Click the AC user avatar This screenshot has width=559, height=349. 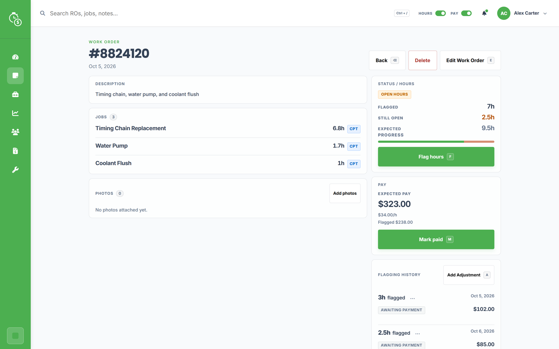(504, 13)
